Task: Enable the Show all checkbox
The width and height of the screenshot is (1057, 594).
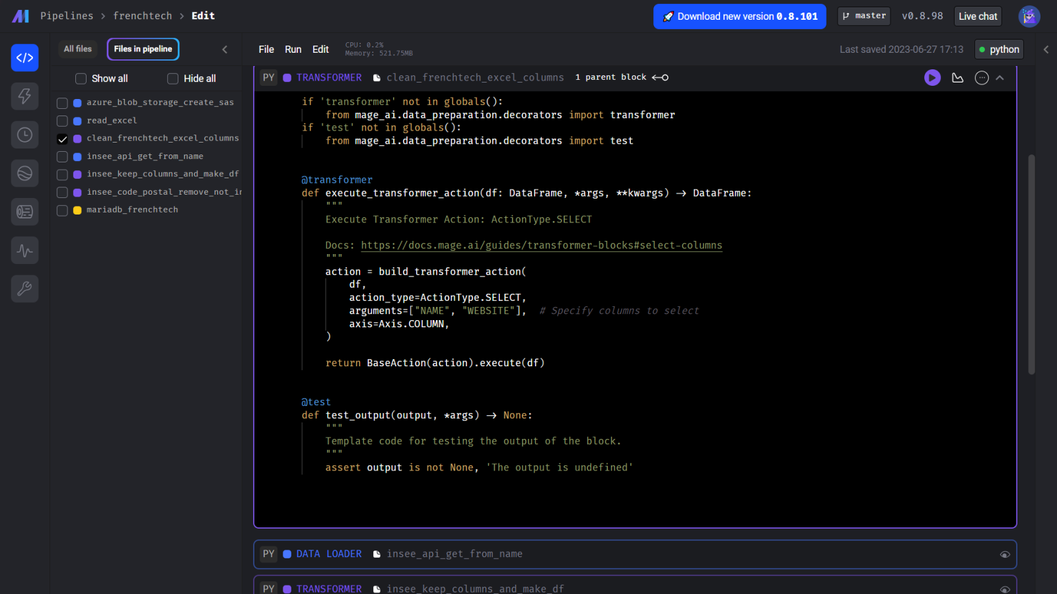Action: [81, 79]
